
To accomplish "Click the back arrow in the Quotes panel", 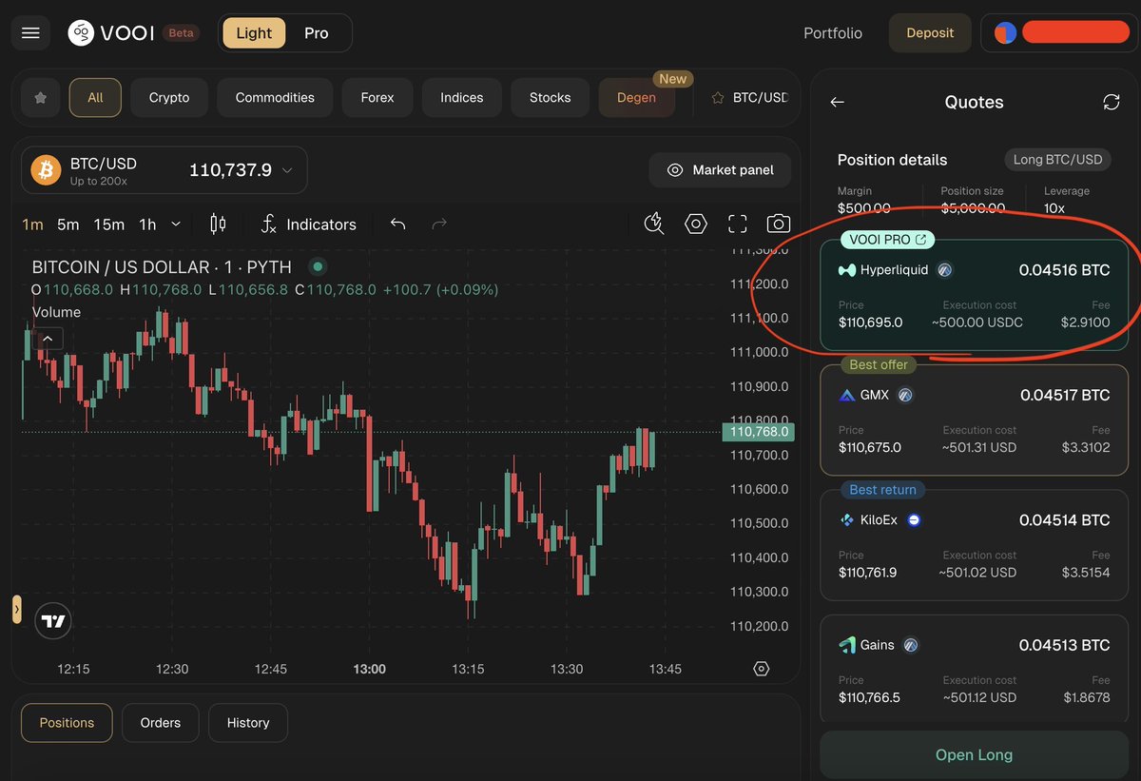I will click(x=836, y=102).
